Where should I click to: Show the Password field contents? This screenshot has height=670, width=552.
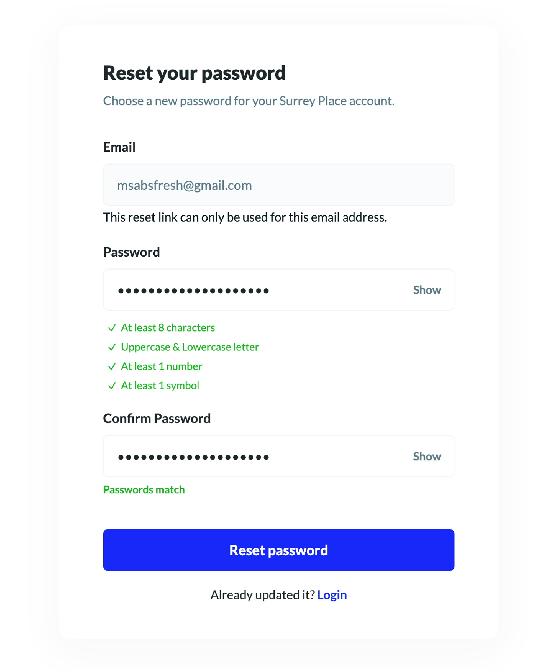coord(427,290)
